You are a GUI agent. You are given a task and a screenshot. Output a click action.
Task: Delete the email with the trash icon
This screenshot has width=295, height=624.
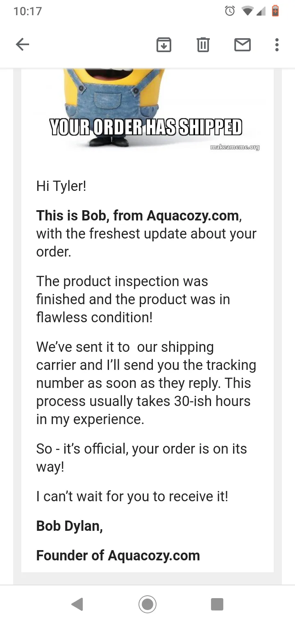pos(203,44)
